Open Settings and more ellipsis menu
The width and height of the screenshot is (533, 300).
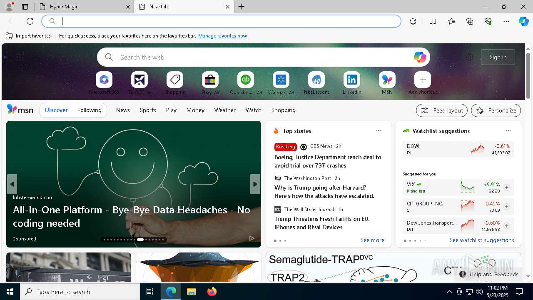coord(506,21)
